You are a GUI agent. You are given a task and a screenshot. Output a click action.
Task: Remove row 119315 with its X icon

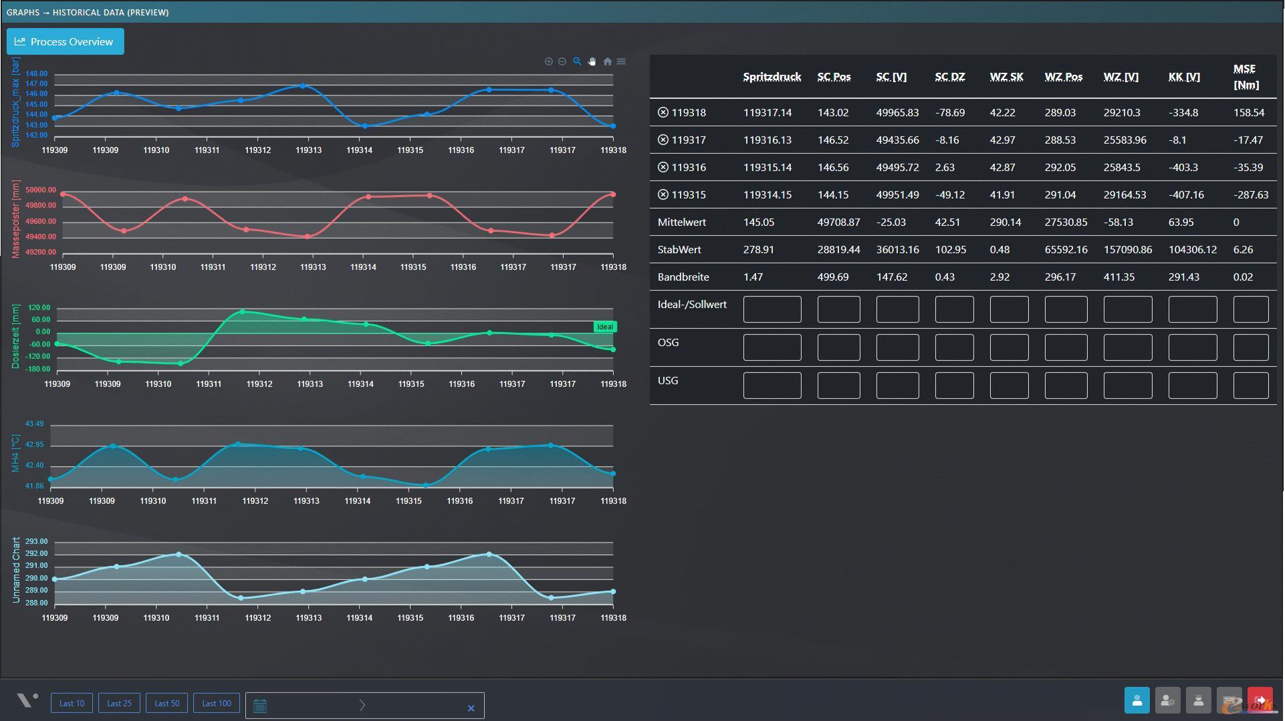click(x=663, y=194)
